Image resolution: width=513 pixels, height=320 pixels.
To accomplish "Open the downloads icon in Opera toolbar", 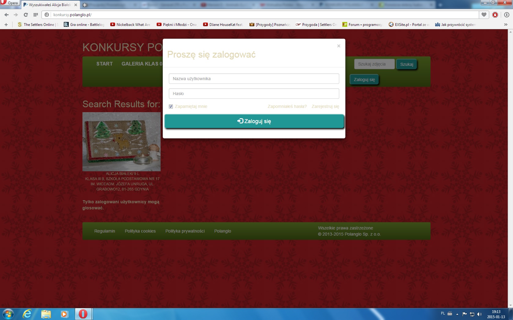I will pyautogui.click(x=507, y=15).
